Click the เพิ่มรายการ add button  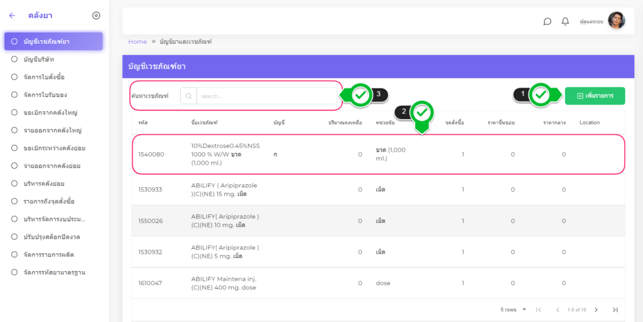coord(595,95)
